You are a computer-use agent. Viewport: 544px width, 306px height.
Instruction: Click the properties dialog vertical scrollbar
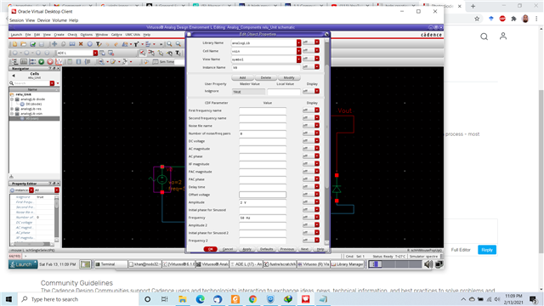(x=326, y=141)
